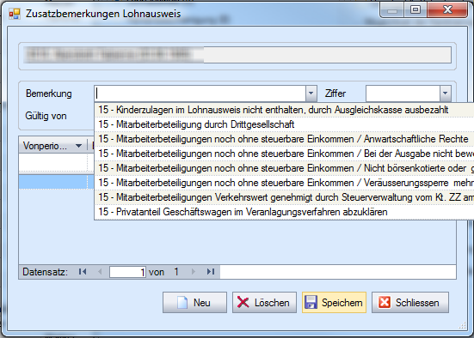Select Mitarbeiterbeteiligung durch Drittgesellschaft option
The height and width of the screenshot is (338, 474).
coord(284,124)
